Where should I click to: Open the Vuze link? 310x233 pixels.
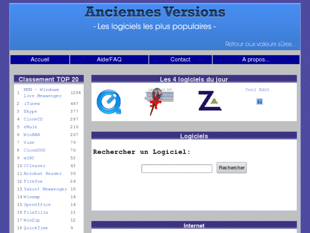pos(29,142)
